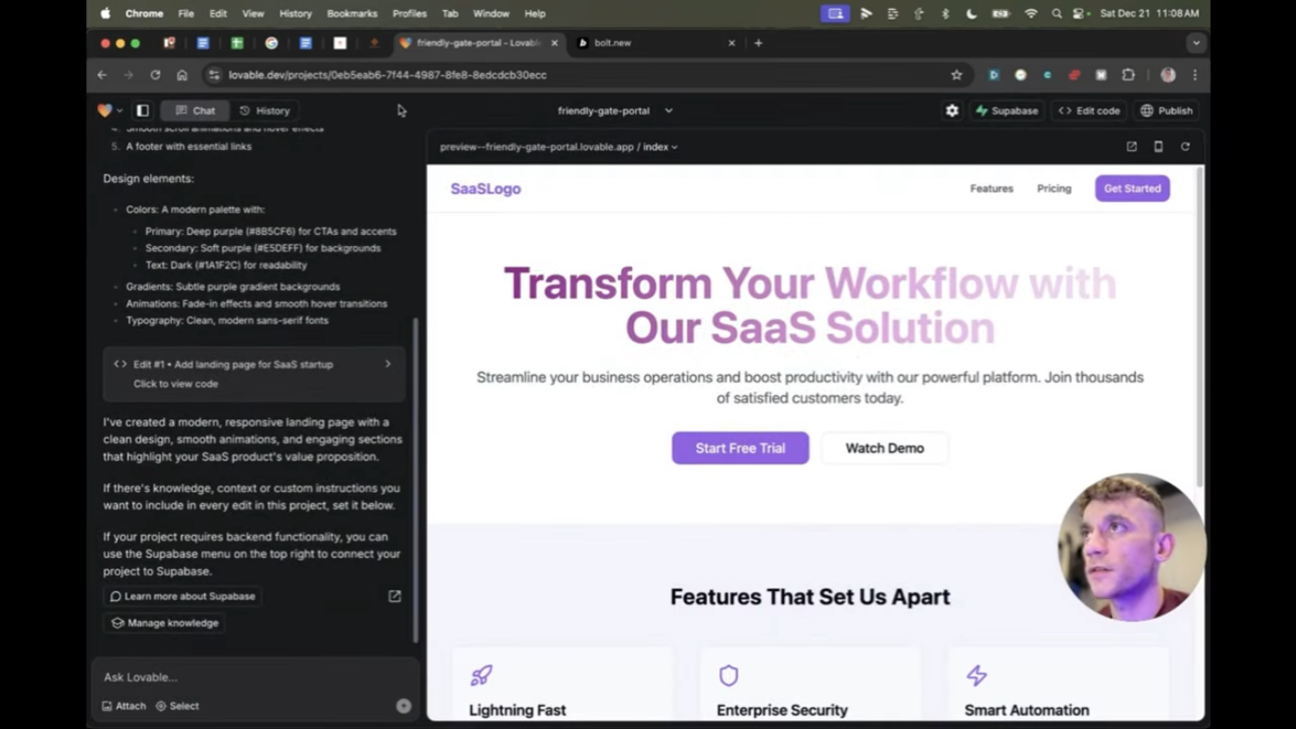Switch to the green Sheets tab
The image size is (1296, 729).
(237, 43)
